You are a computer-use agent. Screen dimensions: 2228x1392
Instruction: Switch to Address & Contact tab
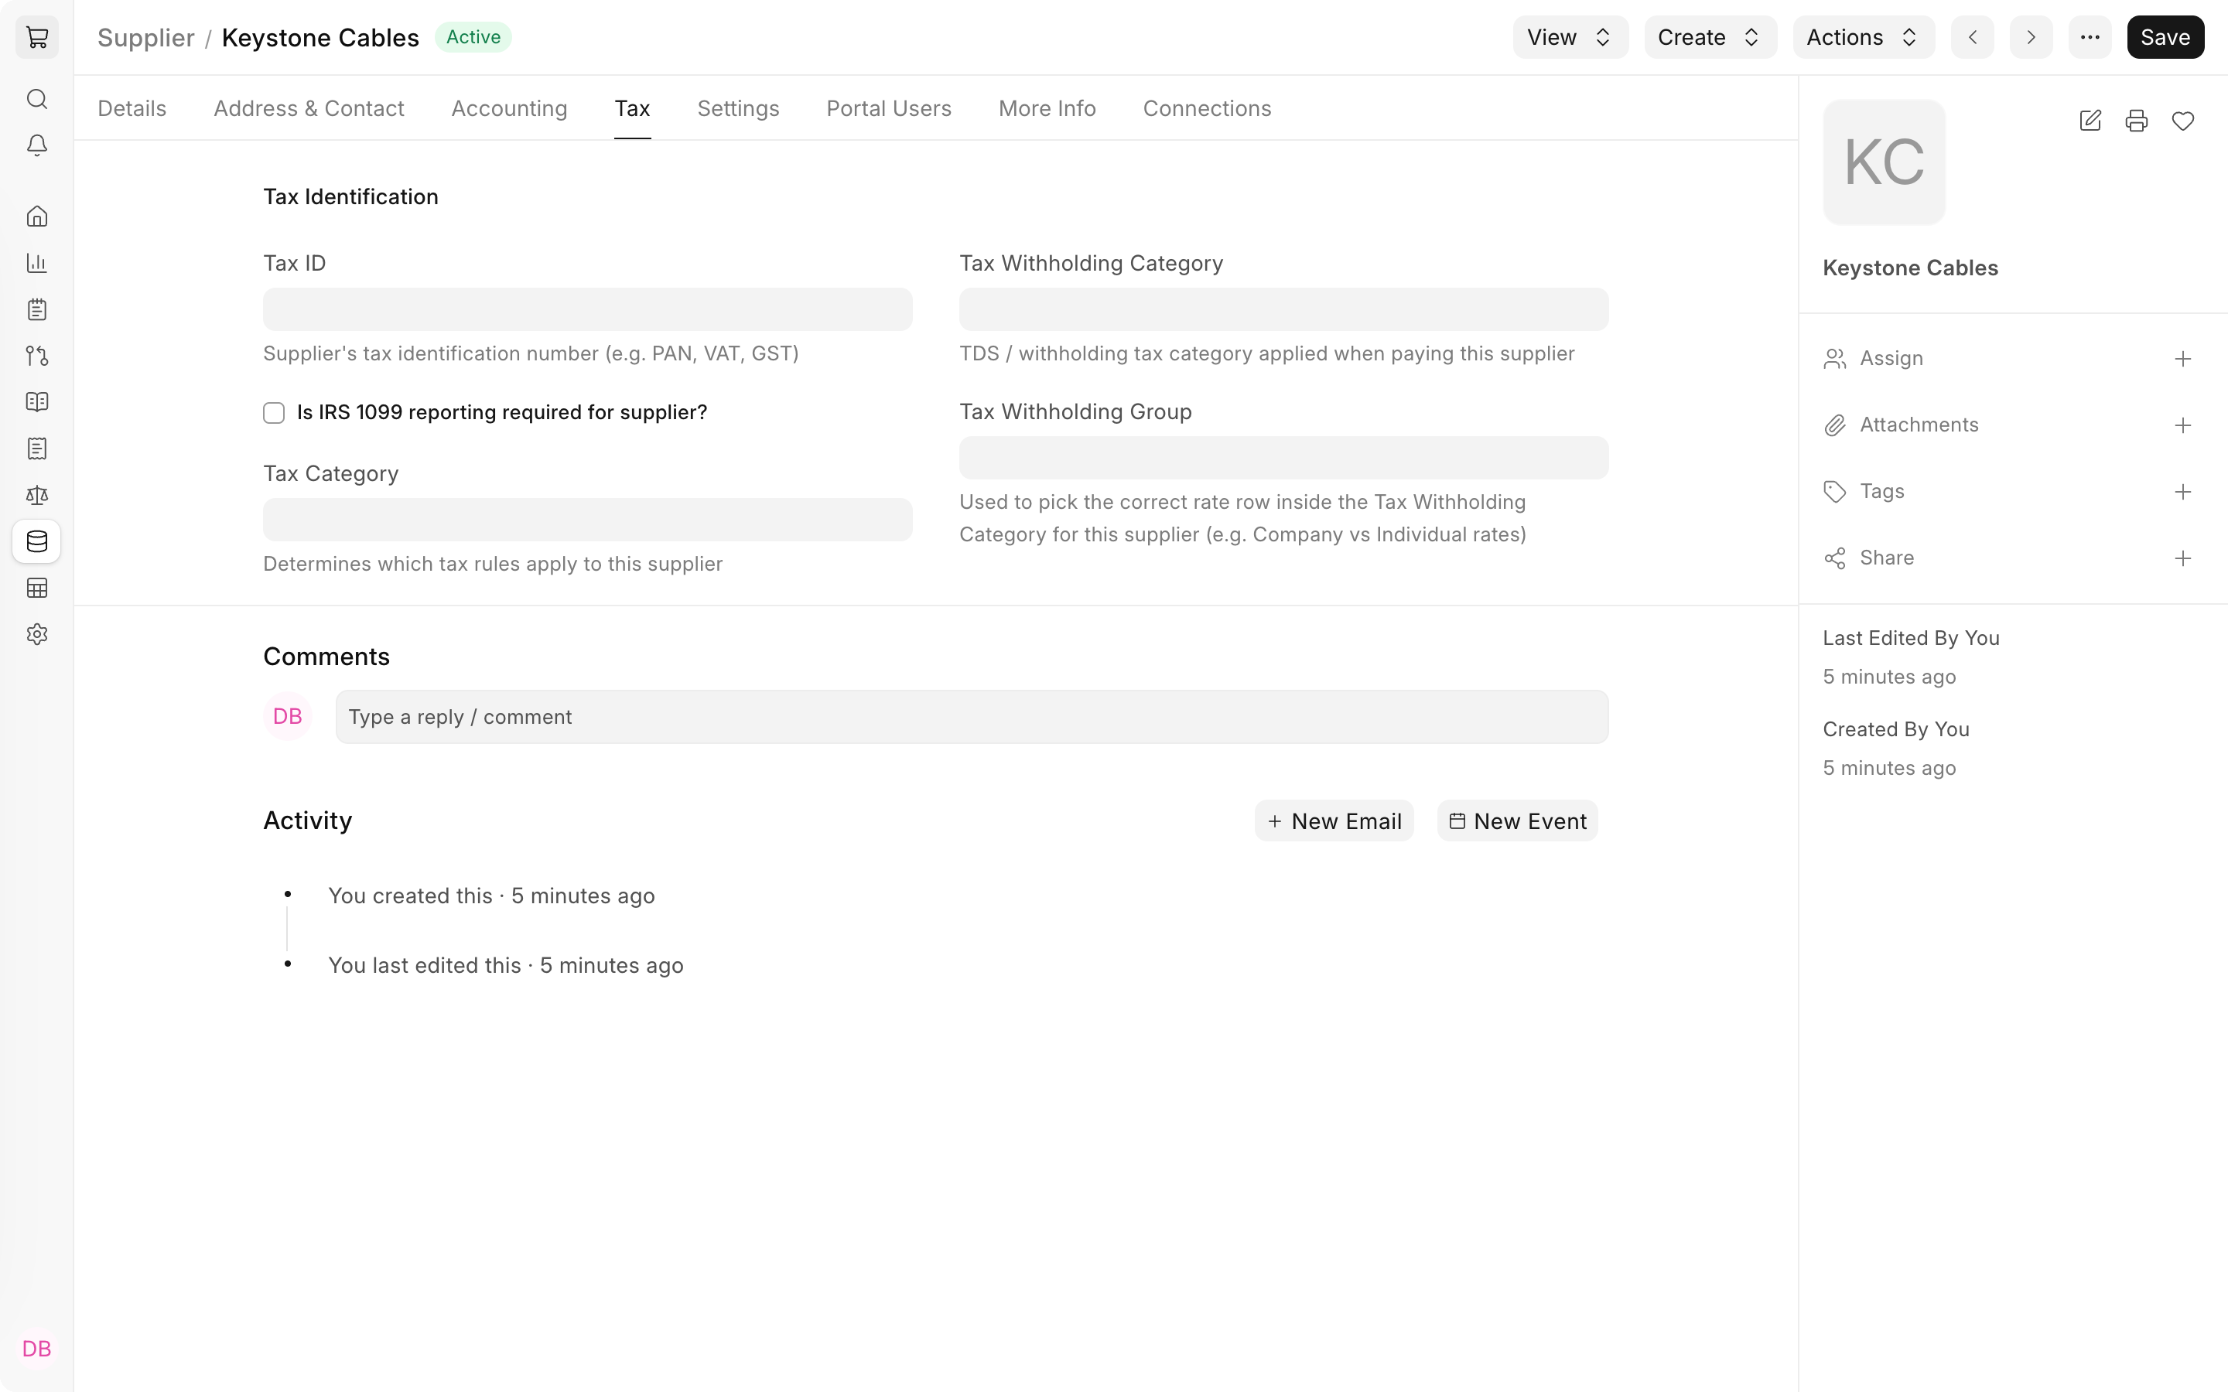[x=309, y=108]
